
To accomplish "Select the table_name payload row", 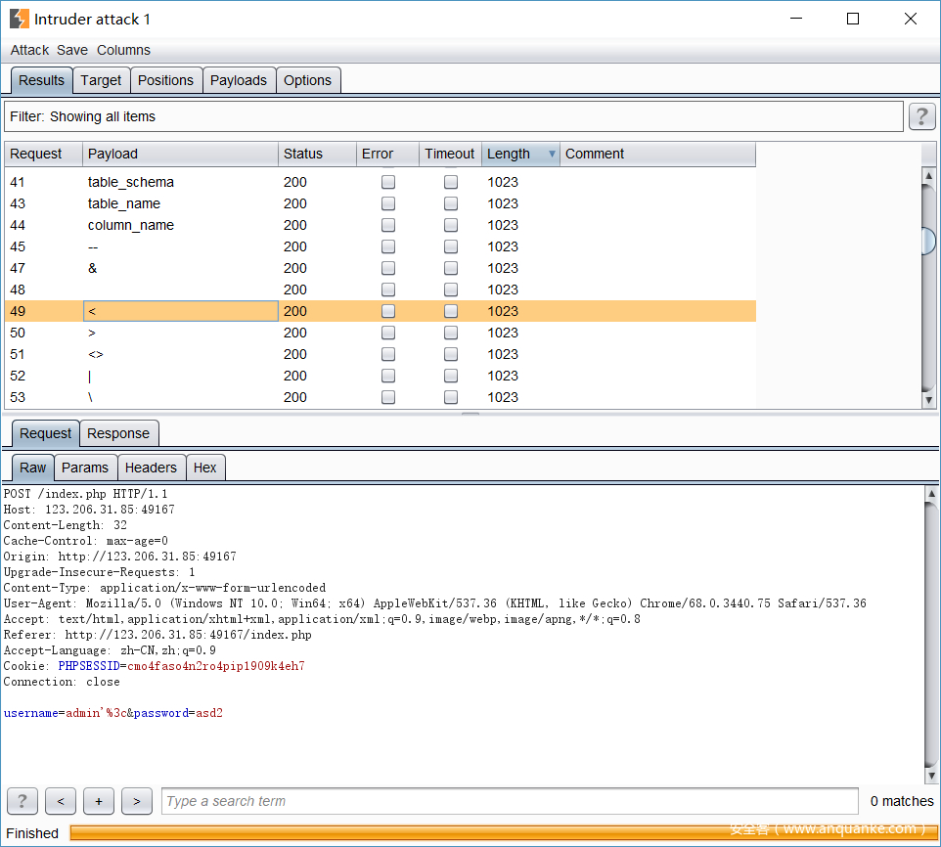I will (380, 203).
